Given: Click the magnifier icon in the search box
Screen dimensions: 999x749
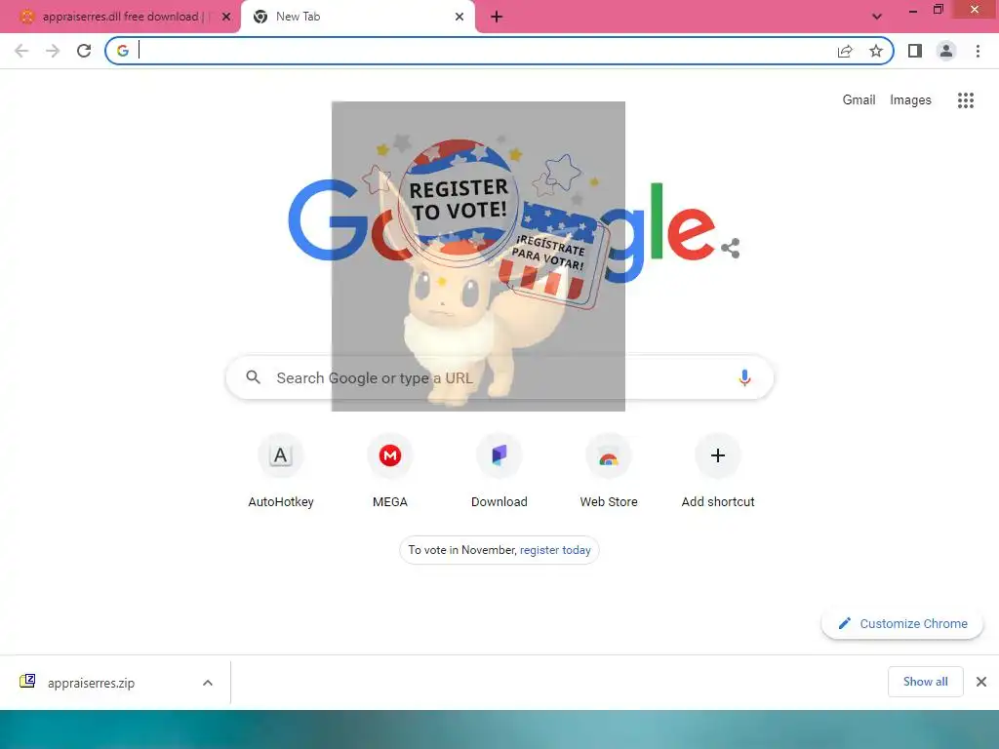Looking at the screenshot, I should point(253,377).
